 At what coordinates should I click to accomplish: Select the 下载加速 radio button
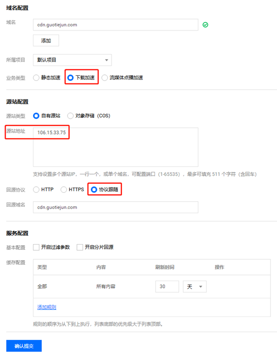[70, 78]
